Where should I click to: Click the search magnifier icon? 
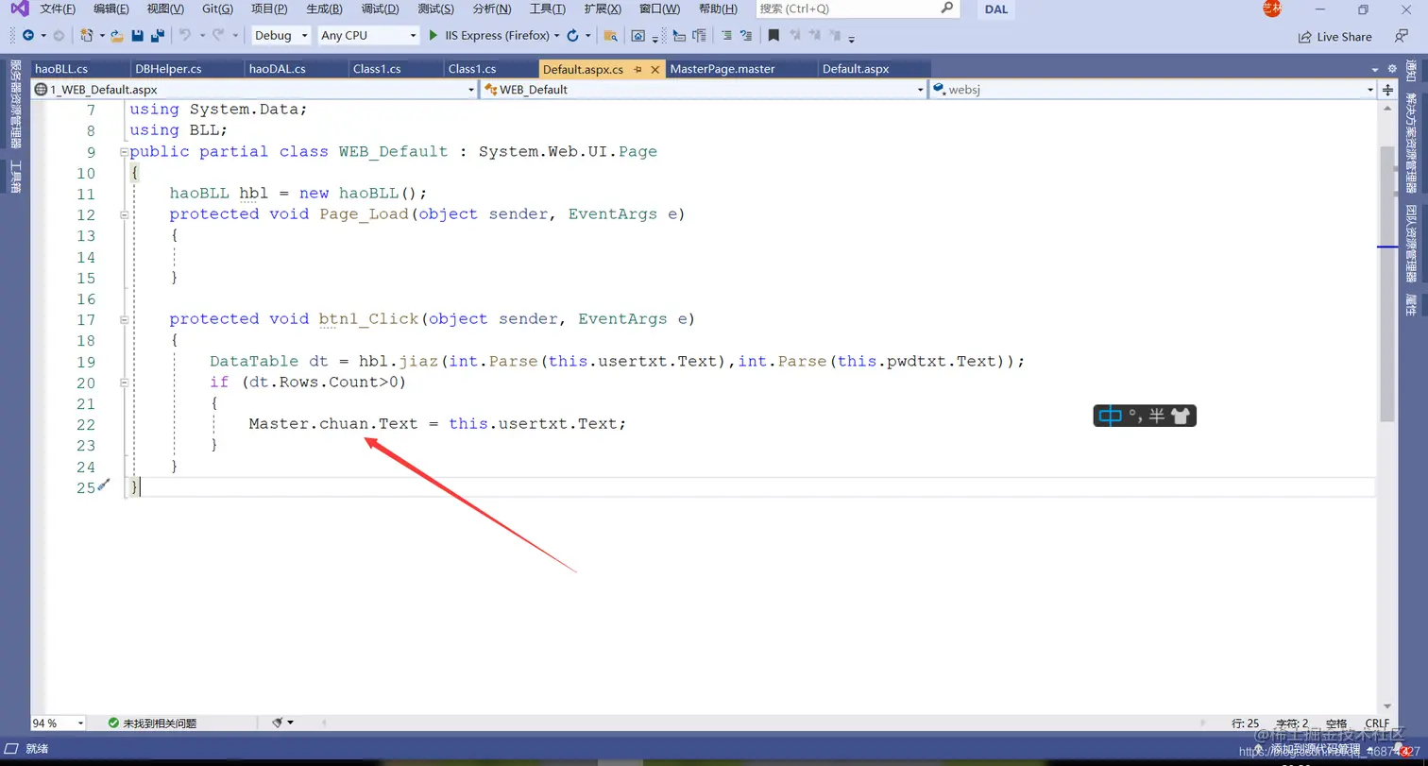pos(947,9)
